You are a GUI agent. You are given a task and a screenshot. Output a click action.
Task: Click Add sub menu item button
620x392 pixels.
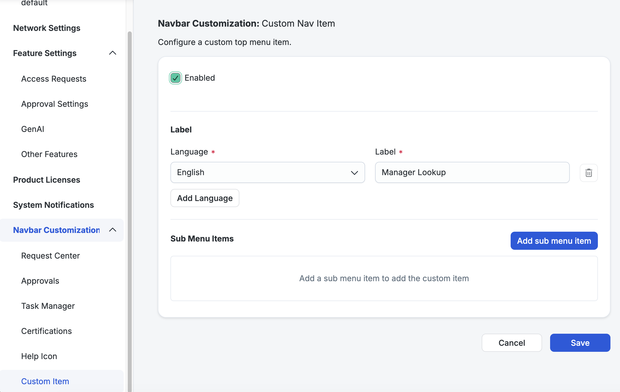(x=554, y=241)
